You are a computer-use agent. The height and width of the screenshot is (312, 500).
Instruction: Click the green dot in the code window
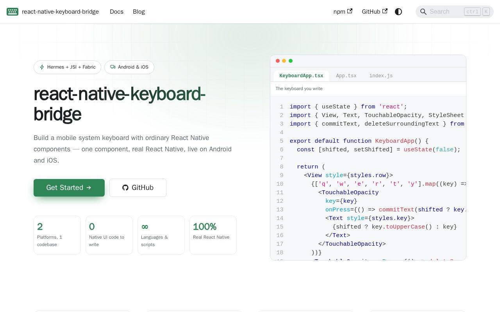[x=291, y=61]
